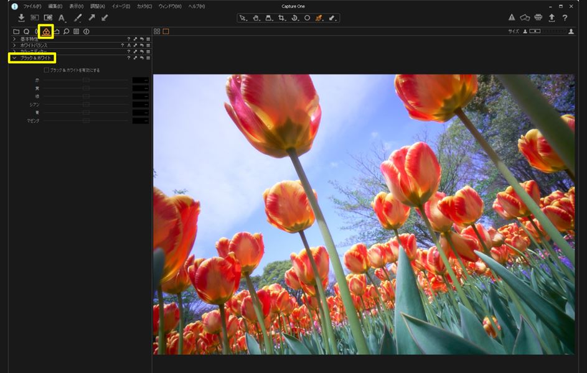This screenshot has width=587, height=373.
Task: Click the Export upload arrow icon
Action: tap(552, 17)
